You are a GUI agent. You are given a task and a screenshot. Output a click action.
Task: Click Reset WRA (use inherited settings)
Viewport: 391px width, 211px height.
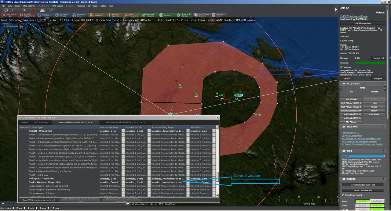[x=39, y=200]
